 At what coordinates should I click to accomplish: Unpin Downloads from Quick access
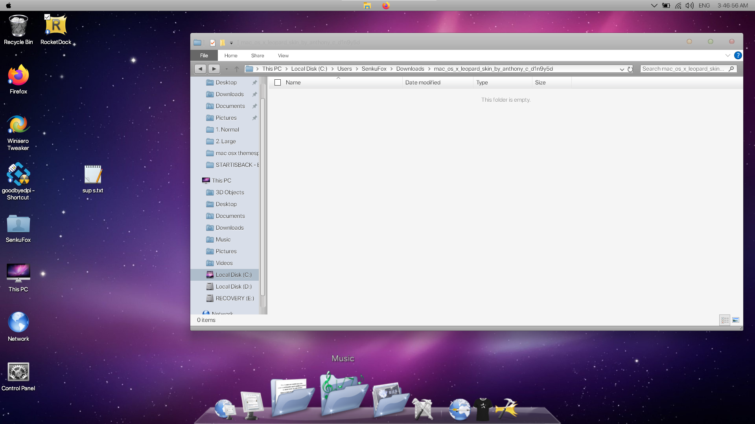(x=254, y=94)
